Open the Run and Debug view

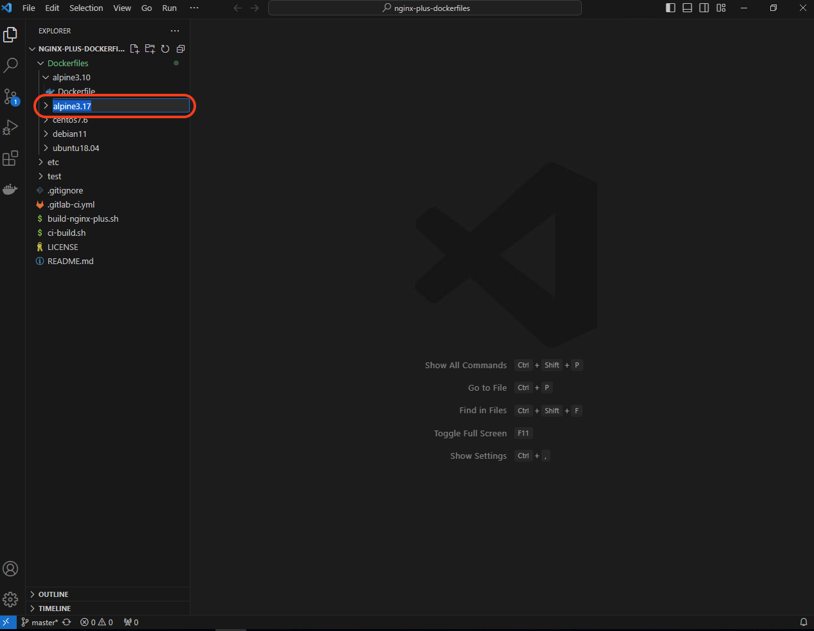[x=10, y=127]
